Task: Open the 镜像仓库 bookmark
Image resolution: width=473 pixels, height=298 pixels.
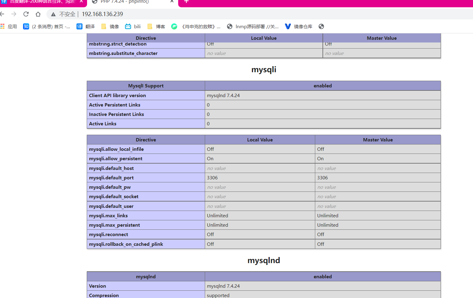Action: [299, 26]
